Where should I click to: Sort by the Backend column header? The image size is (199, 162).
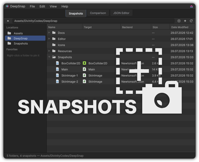[x=136, y=27]
